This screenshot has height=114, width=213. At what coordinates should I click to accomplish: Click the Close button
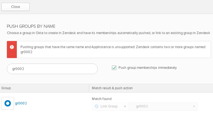tap(16, 7)
